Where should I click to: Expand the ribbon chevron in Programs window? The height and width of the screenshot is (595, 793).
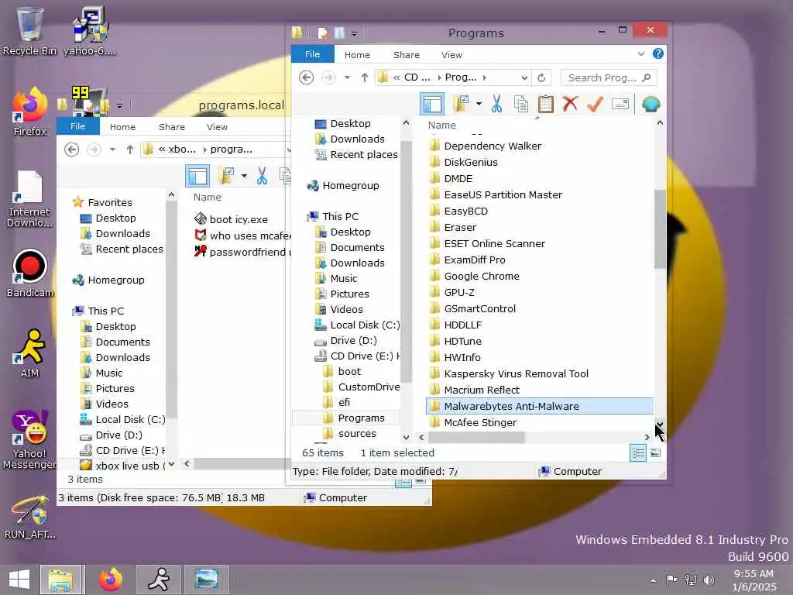point(640,53)
